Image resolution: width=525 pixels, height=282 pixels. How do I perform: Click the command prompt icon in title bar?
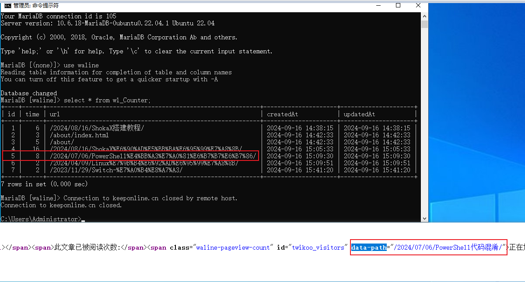(7, 5)
